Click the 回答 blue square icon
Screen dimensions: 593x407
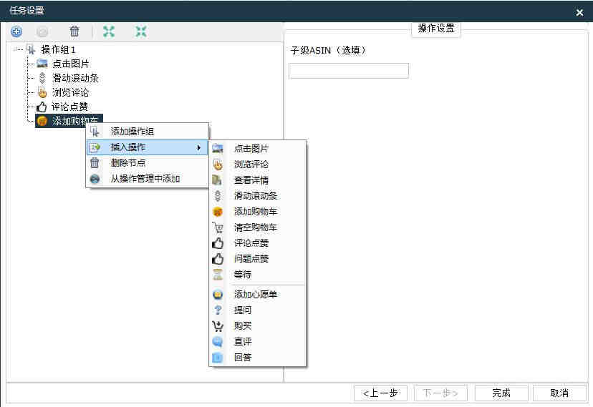click(218, 357)
